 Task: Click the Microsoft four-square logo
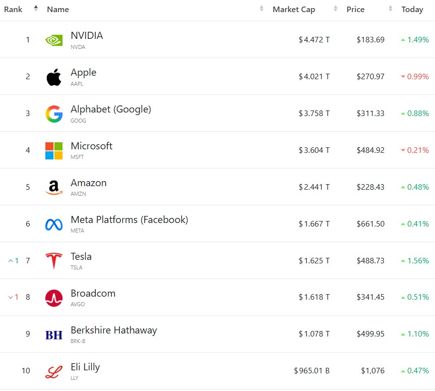54,151
